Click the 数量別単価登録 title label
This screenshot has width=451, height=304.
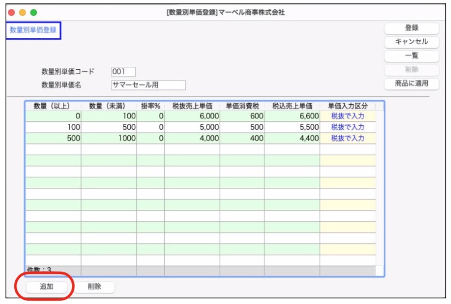click(x=33, y=30)
